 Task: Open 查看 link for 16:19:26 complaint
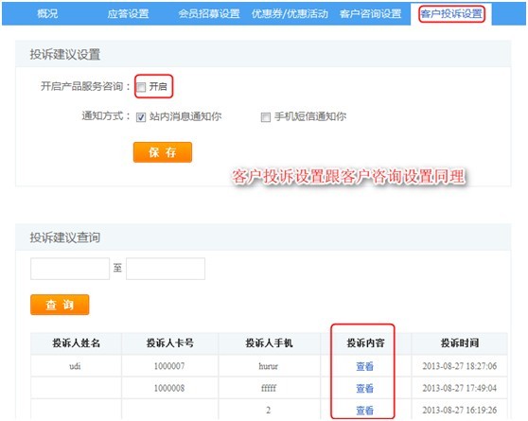tap(365, 411)
